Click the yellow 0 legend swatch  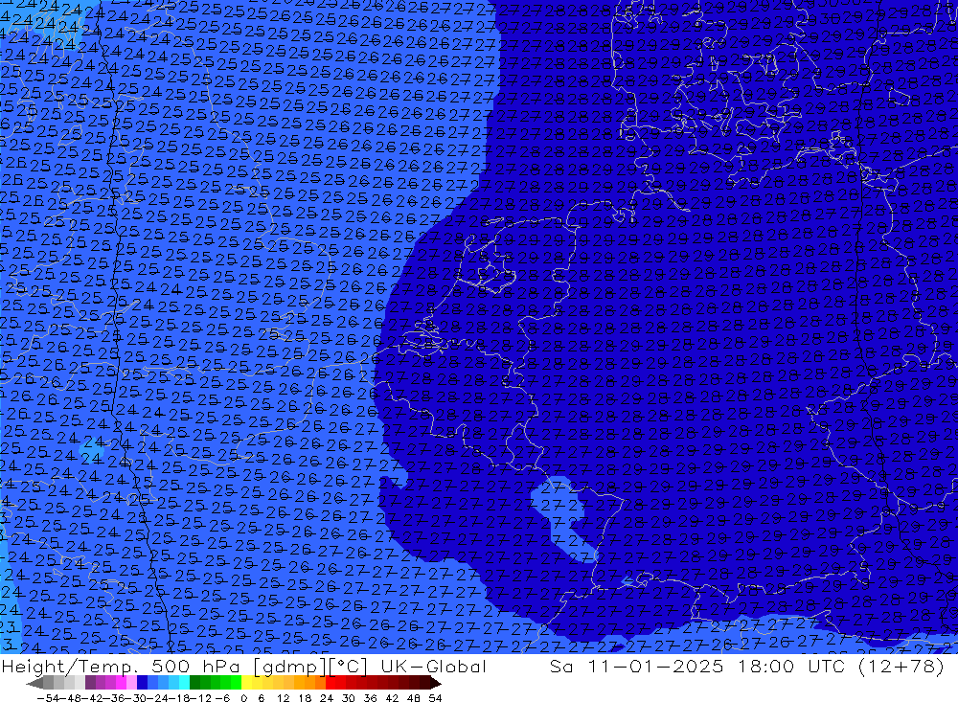(246, 683)
